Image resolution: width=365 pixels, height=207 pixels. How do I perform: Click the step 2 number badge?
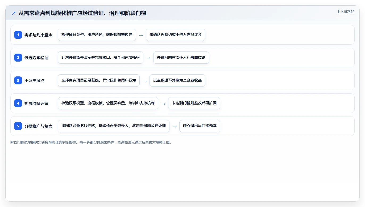pyautogui.click(x=18, y=58)
